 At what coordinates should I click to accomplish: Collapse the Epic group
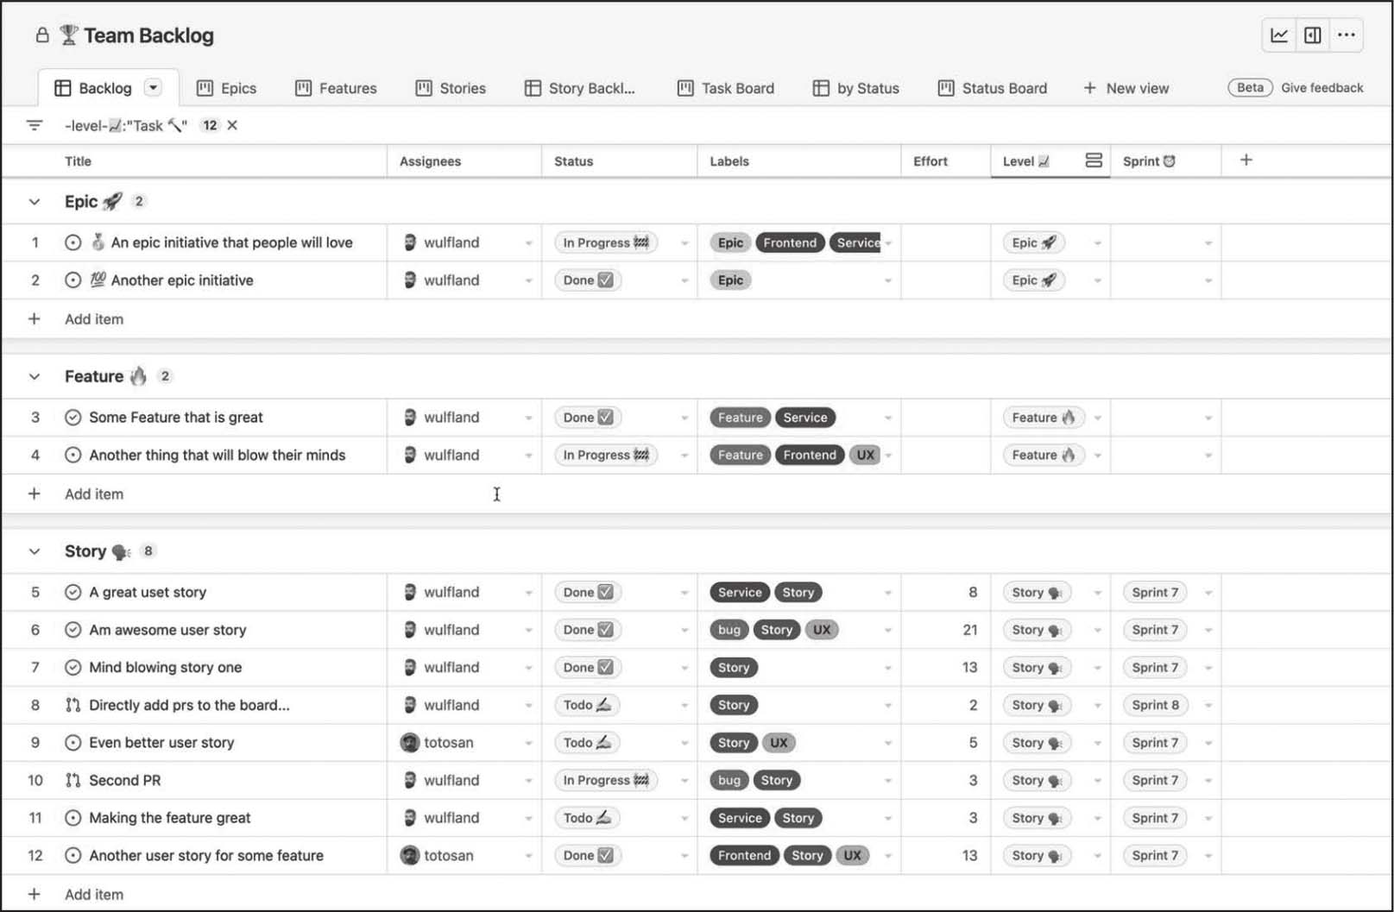pyautogui.click(x=35, y=202)
